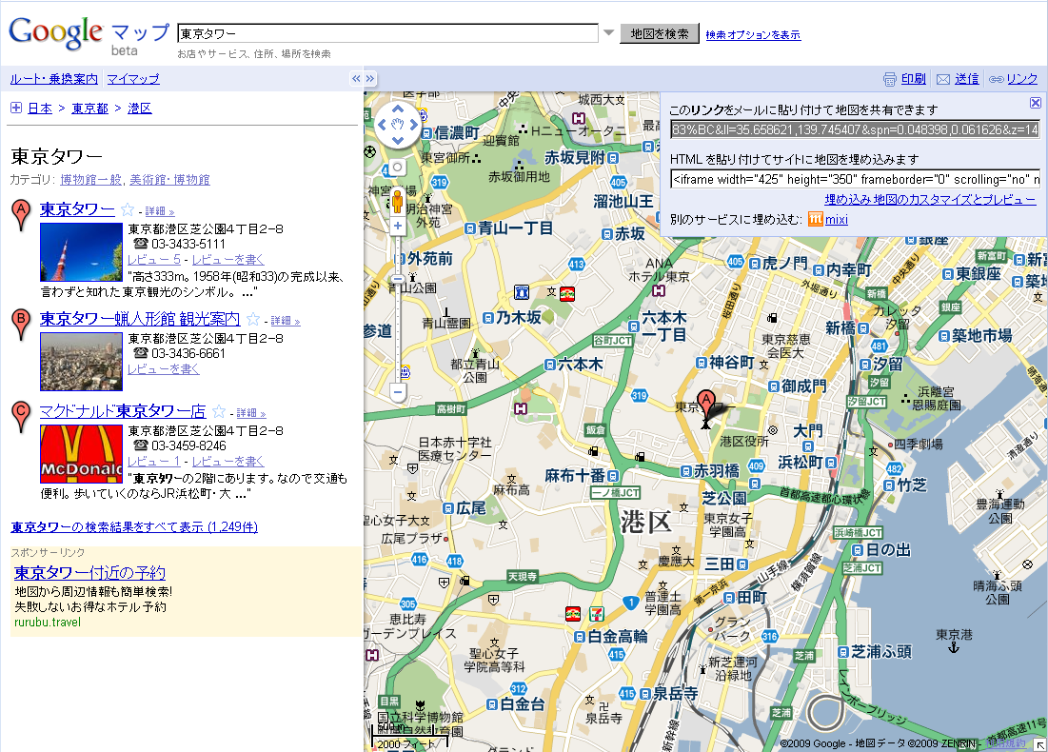Open sponsored link 東京タワー付近の予約
Screen dimensions: 1048x752
pos(89,573)
